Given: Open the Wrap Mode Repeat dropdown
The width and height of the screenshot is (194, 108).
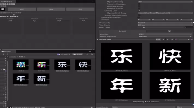Looking at the screenshot, I should tap(165, 23).
